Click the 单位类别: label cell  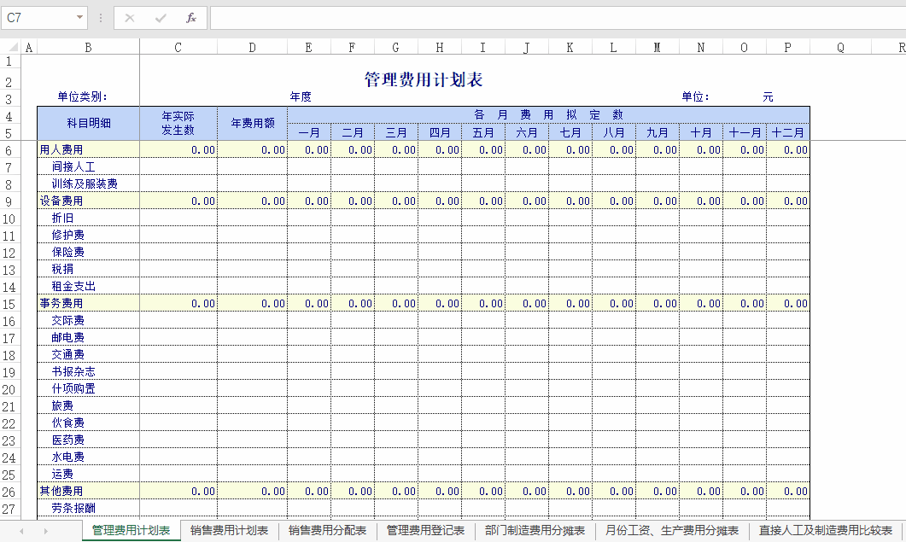(x=82, y=96)
